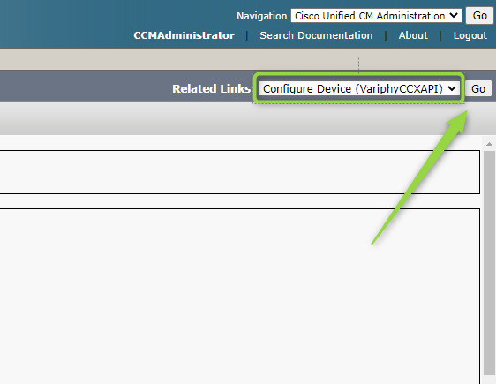Click the chevron arrow of the Navigation dropdown
This screenshot has width=496, height=384.
click(x=454, y=15)
